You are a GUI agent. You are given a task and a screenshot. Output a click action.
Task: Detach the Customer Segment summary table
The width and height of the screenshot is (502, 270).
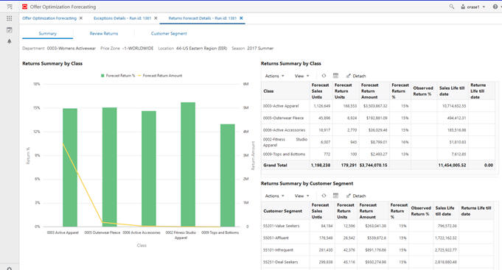click(x=356, y=196)
